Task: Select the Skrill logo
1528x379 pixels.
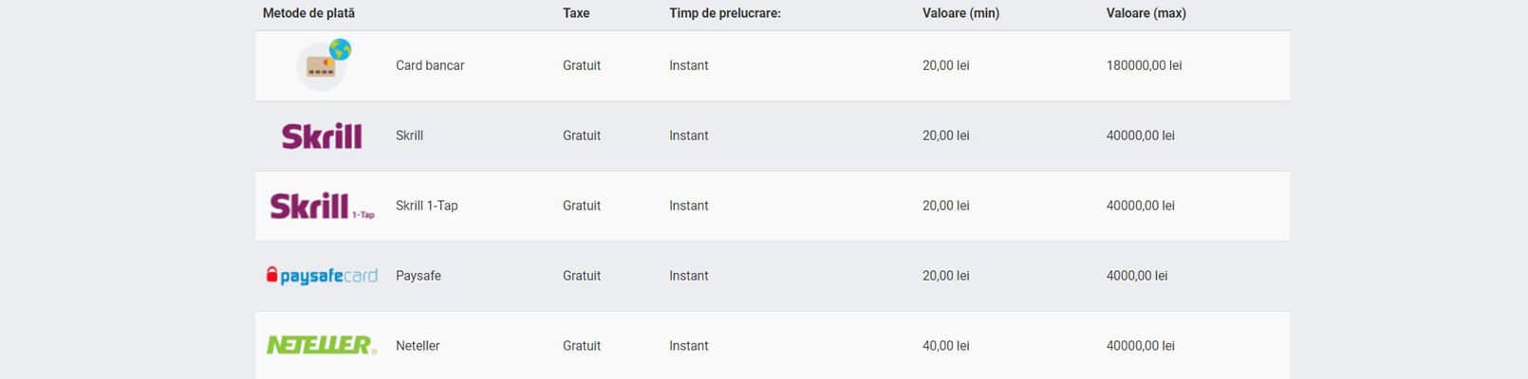Action: click(x=322, y=135)
